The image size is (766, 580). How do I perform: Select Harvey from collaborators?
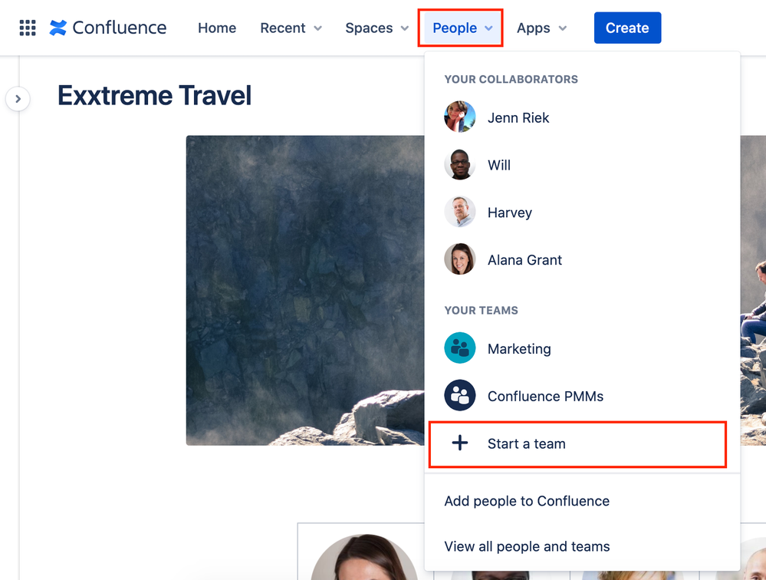(x=582, y=212)
